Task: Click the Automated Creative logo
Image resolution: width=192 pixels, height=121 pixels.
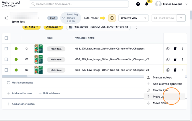Action: [11, 4]
